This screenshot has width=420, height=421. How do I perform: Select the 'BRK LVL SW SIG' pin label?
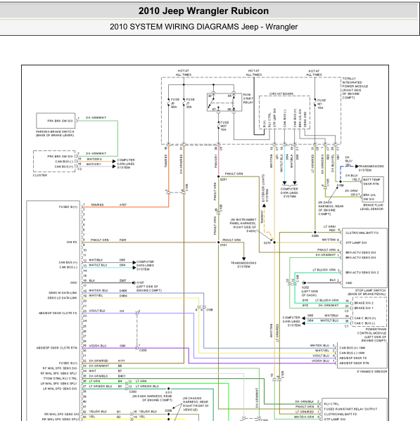[x=370, y=197]
